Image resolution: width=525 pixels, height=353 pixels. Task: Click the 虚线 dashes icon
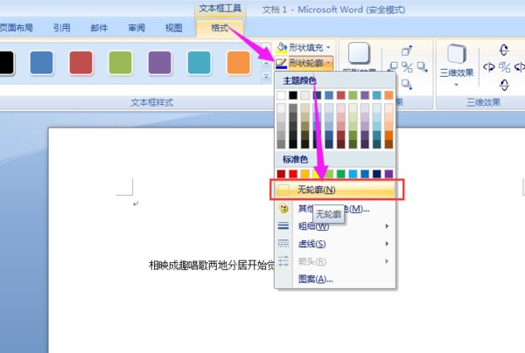[x=283, y=244]
